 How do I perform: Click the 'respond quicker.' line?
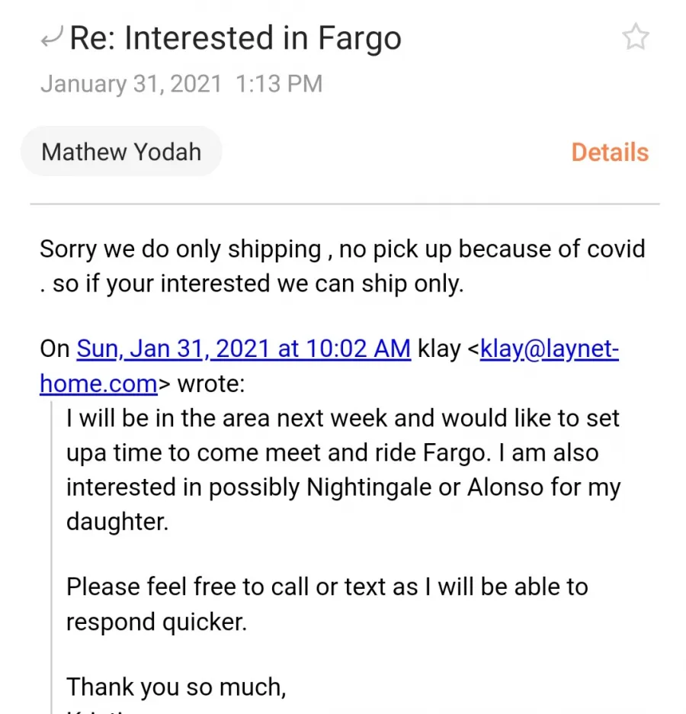(156, 622)
